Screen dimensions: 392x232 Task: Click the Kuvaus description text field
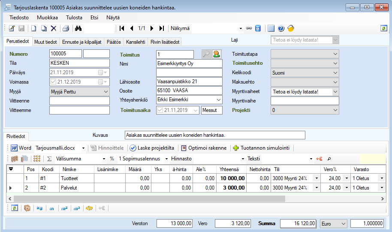click(214, 135)
